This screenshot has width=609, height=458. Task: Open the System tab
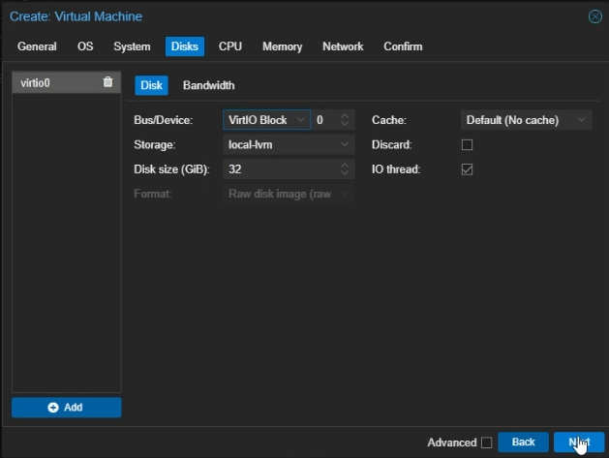pos(132,46)
